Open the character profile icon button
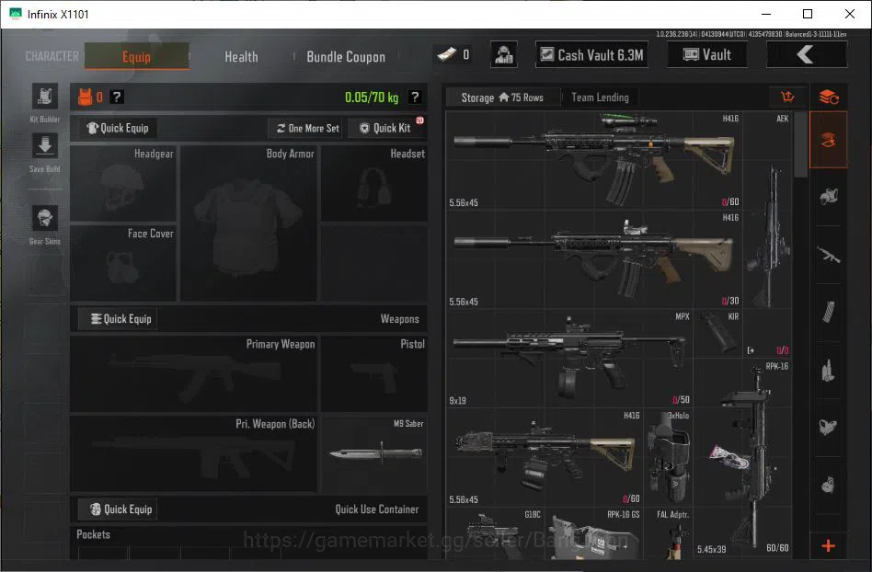872x572 pixels. click(504, 54)
